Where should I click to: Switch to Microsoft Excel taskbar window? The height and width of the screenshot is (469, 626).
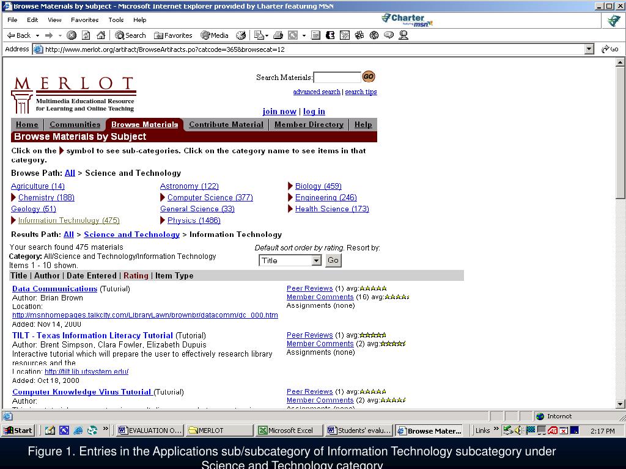[289, 431]
